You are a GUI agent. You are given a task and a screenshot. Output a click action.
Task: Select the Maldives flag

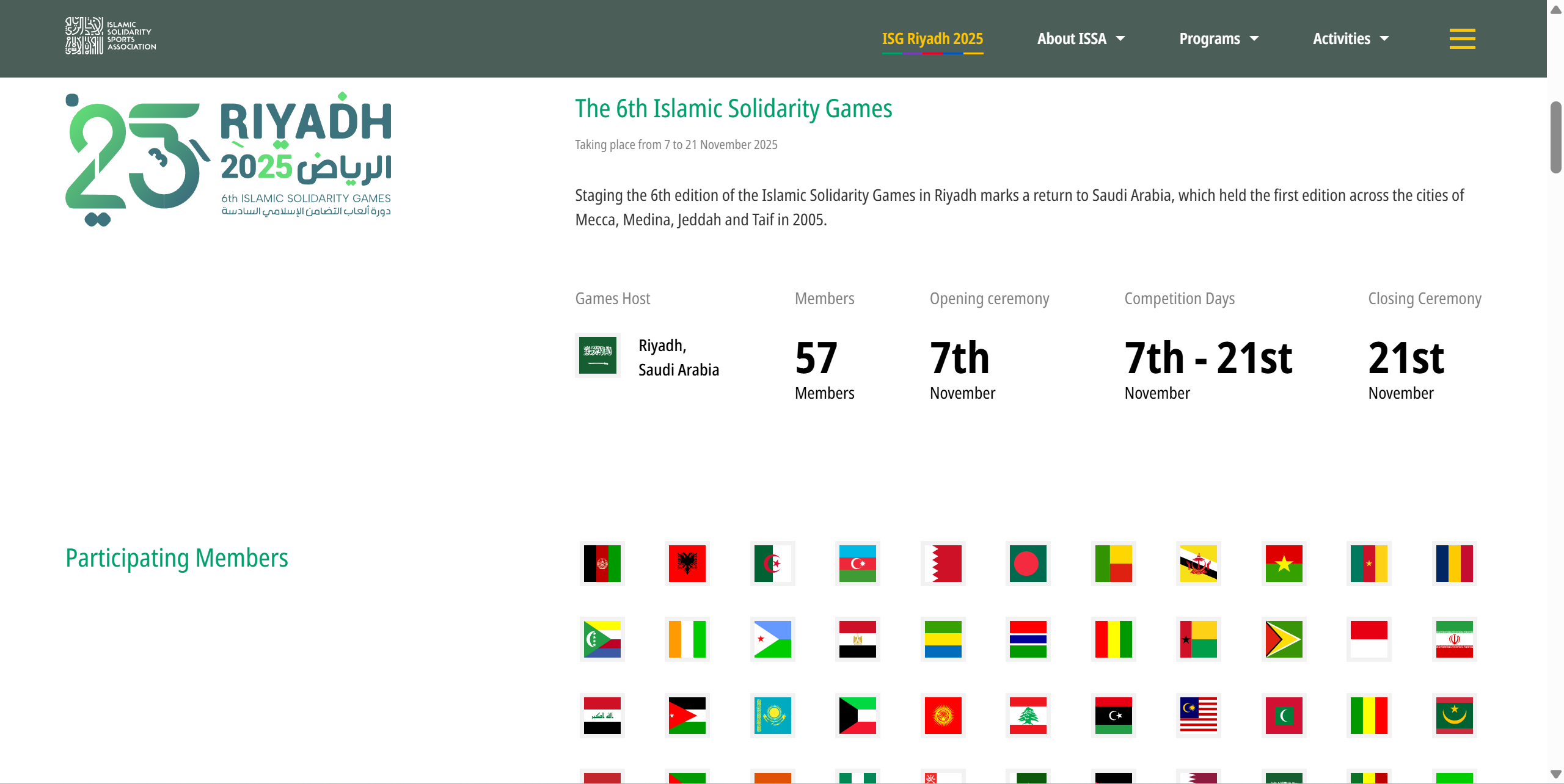point(1284,715)
